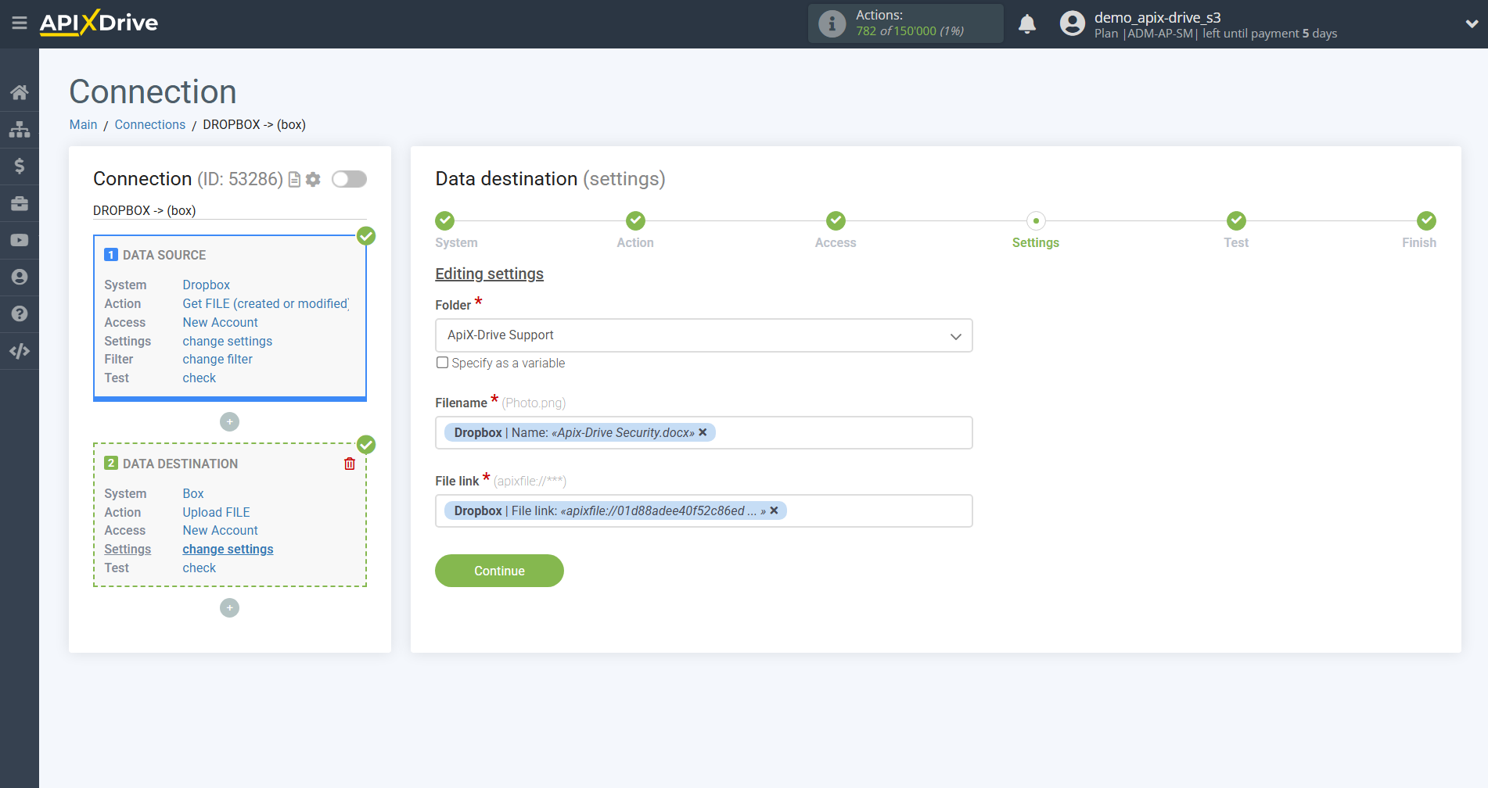Viewport: 1488px width, 788px height.
Task: Click inside the File link input field
Action: (876, 511)
